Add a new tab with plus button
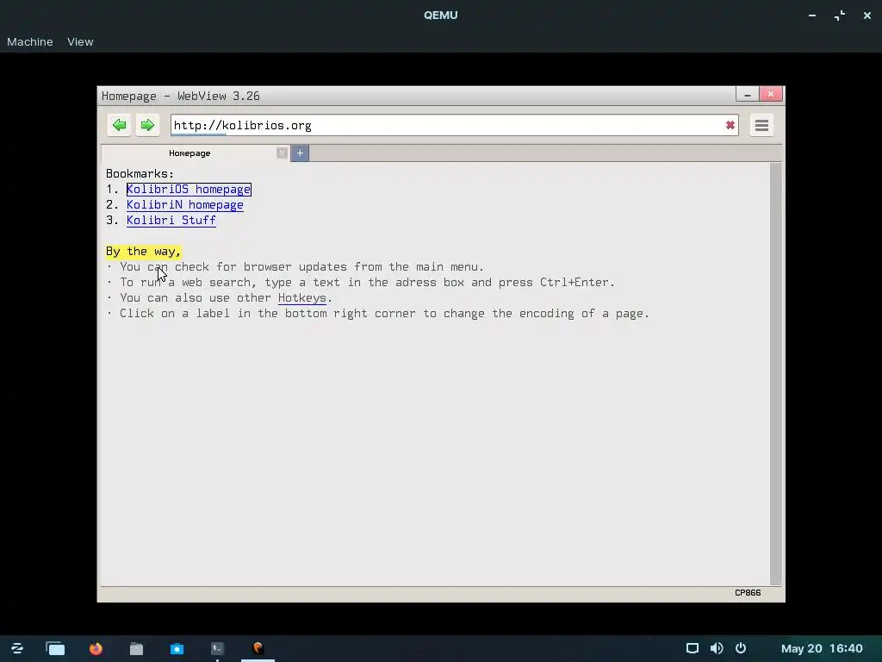 click(x=300, y=153)
